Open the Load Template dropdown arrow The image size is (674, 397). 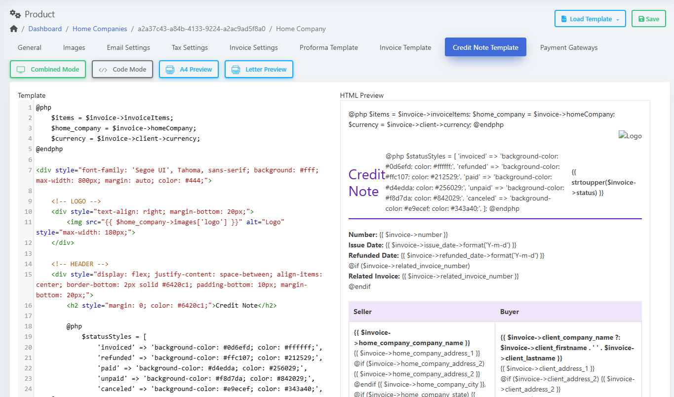point(617,20)
